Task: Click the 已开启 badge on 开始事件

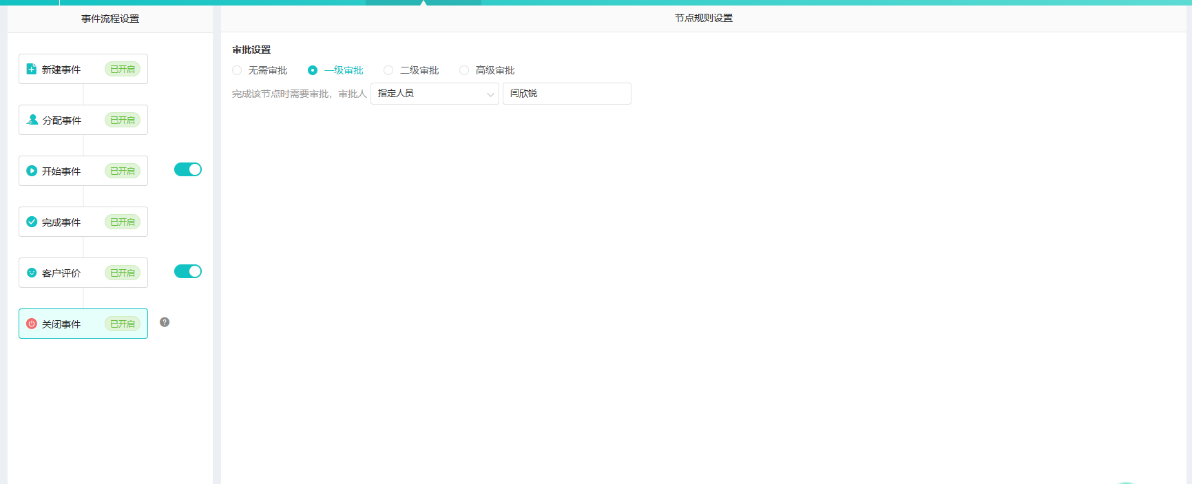Action: [123, 171]
